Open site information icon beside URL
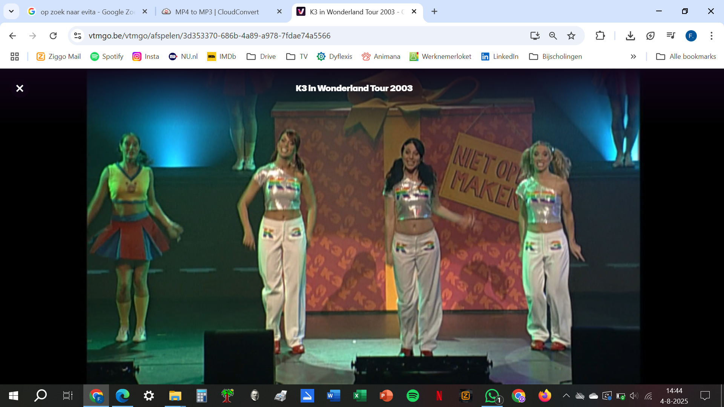This screenshot has width=724, height=407. [78, 36]
